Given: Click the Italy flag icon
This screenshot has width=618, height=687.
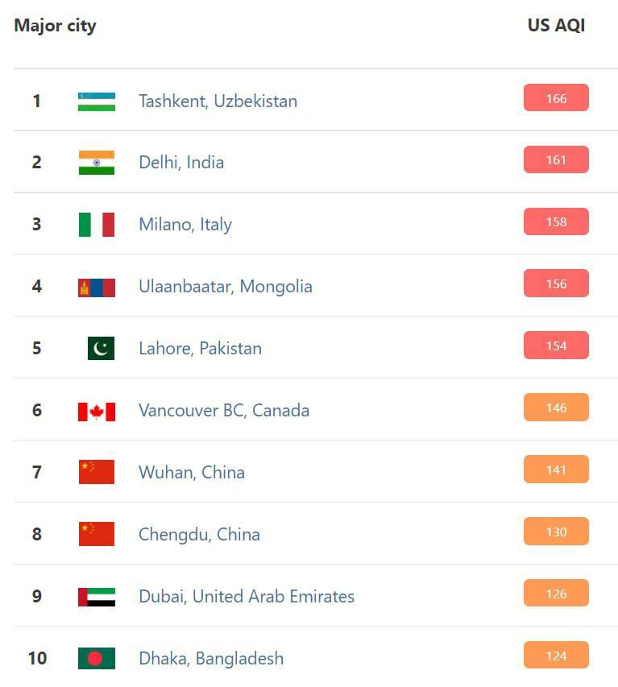Looking at the screenshot, I should tap(96, 225).
